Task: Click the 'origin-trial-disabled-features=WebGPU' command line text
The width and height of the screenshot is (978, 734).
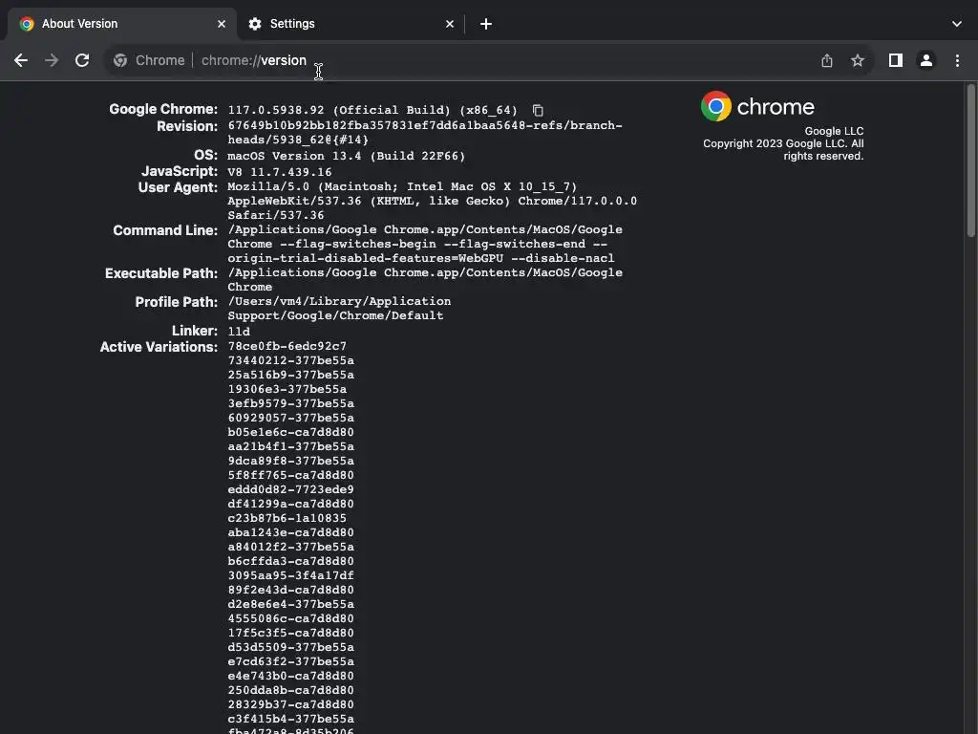Action: (366, 258)
